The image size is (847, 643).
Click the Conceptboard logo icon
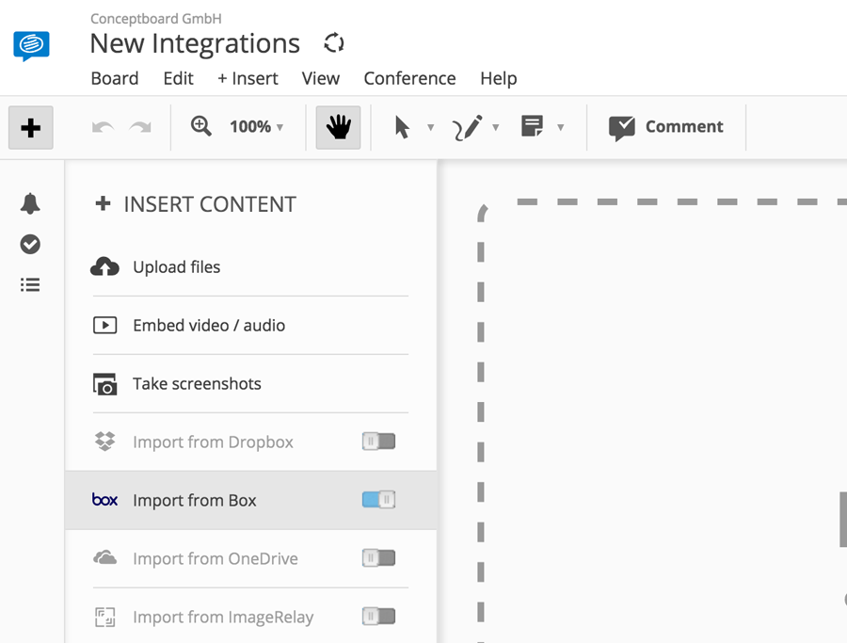(31, 45)
